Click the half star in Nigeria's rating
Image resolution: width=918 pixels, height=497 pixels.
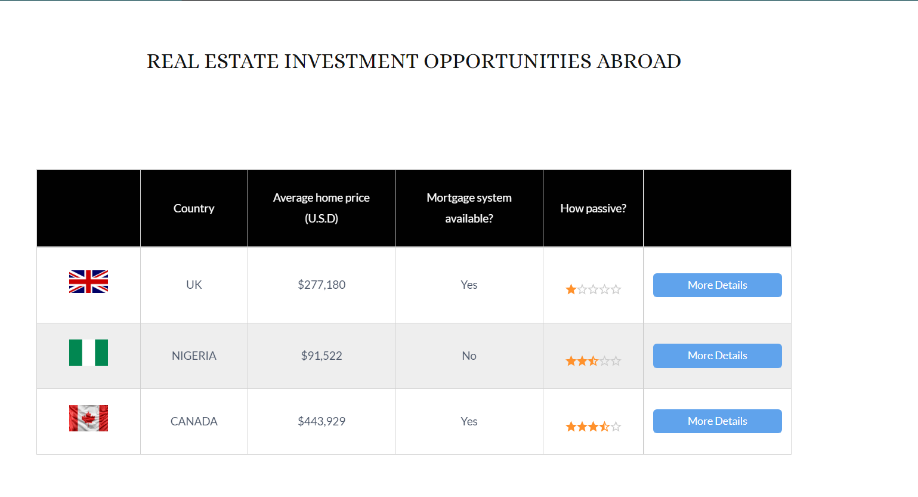click(594, 360)
